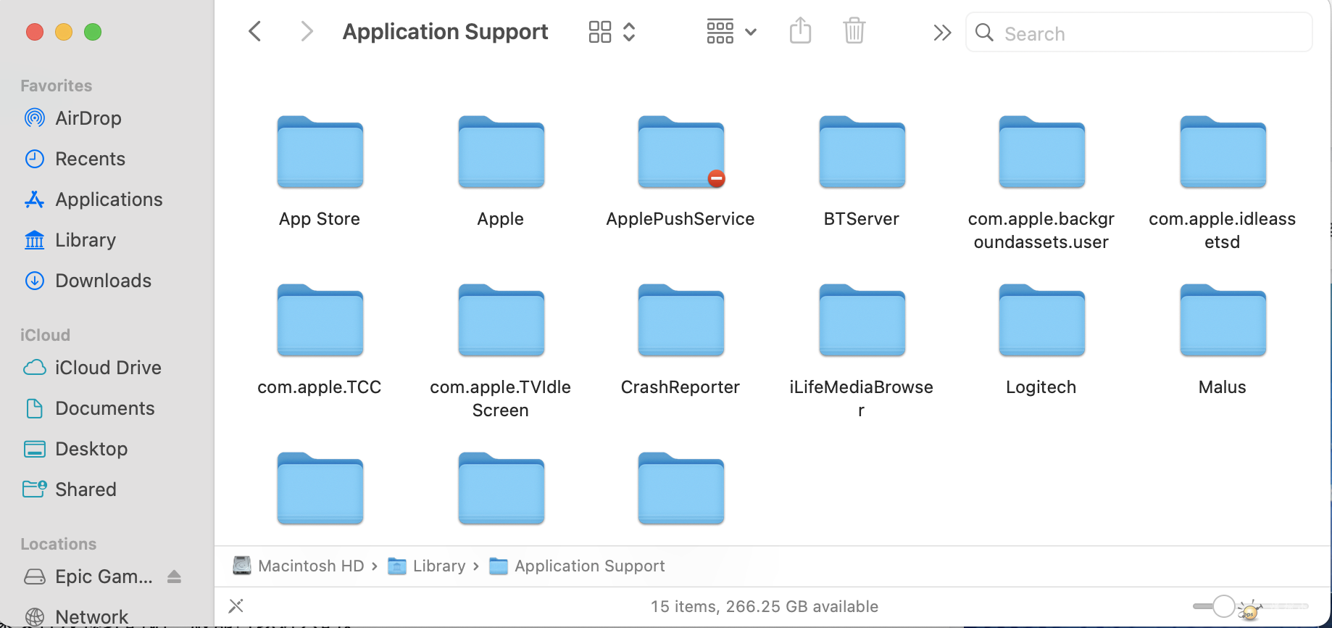Eject the Epic Games volume
Image resolution: width=1332 pixels, height=628 pixels.
pos(174,577)
